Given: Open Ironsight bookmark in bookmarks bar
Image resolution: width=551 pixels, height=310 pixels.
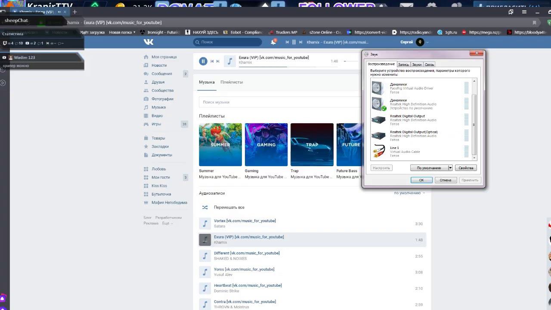Looking at the screenshot, I should (x=160, y=32).
